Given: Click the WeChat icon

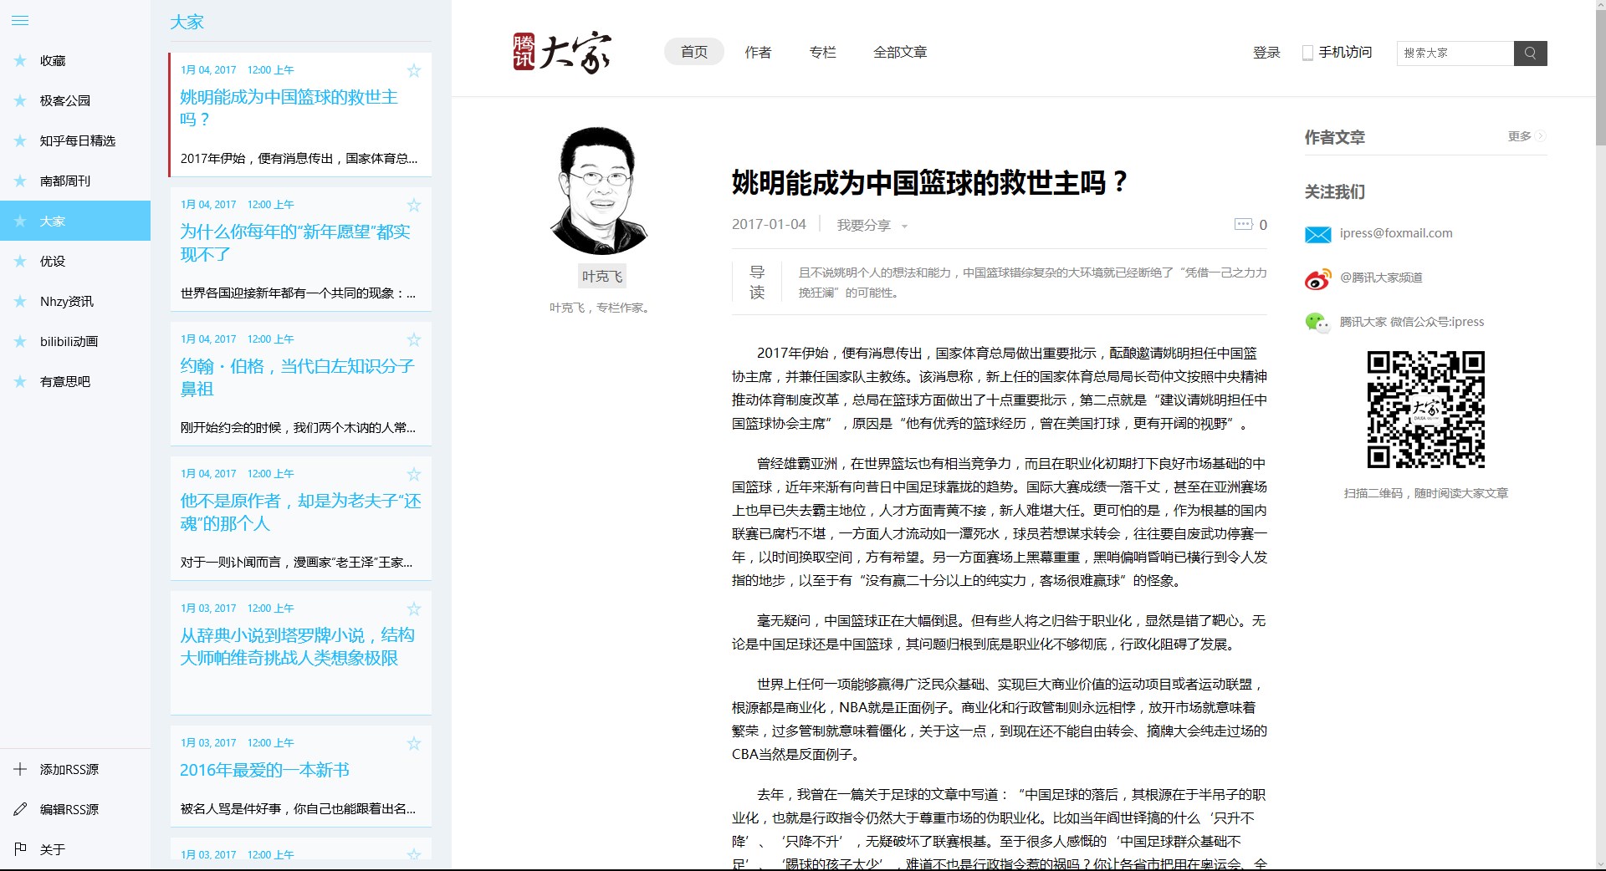Looking at the screenshot, I should pyautogui.click(x=1318, y=323).
